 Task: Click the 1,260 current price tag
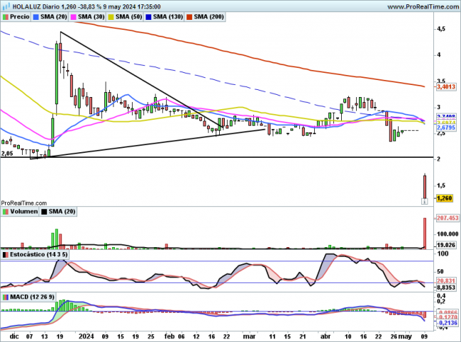click(445, 198)
